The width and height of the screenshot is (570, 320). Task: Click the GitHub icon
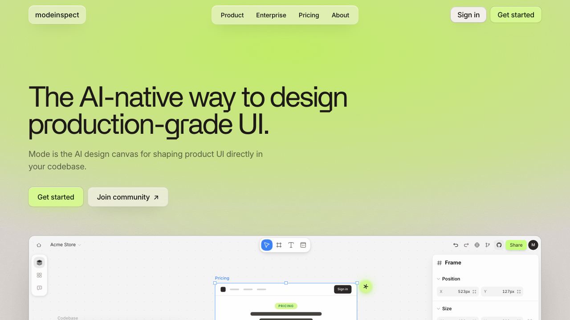(499, 245)
